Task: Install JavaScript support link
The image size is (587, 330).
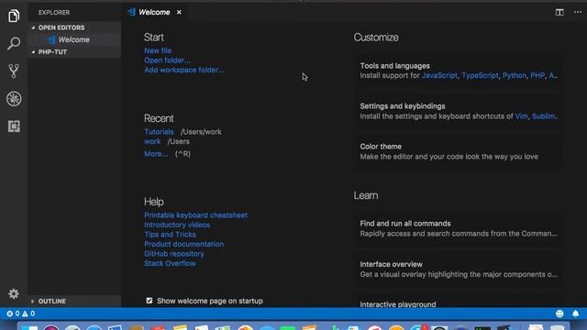Action: (x=439, y=75)
